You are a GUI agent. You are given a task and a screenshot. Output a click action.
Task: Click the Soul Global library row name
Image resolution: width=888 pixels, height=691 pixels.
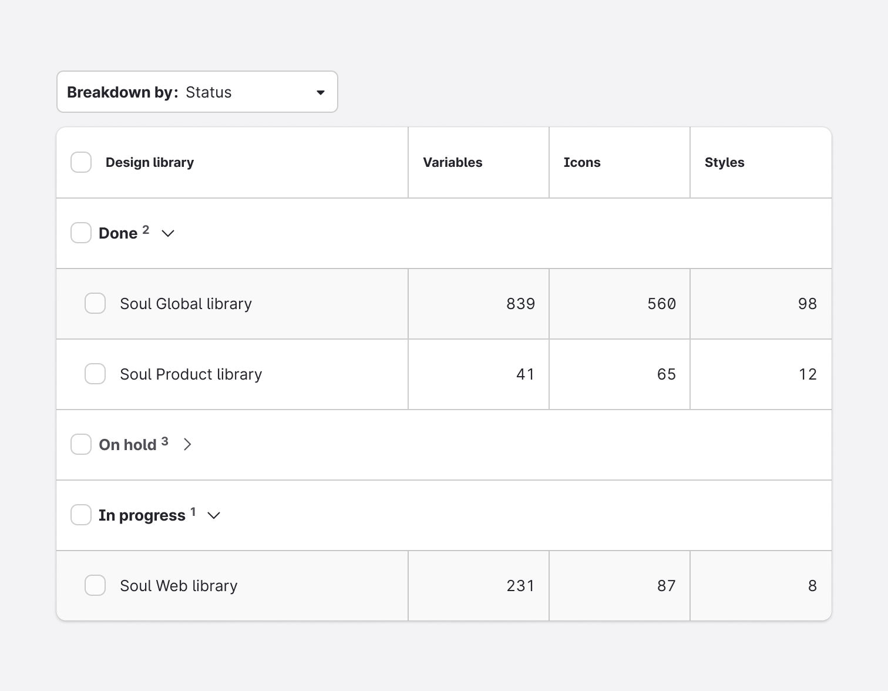[186, 304]
